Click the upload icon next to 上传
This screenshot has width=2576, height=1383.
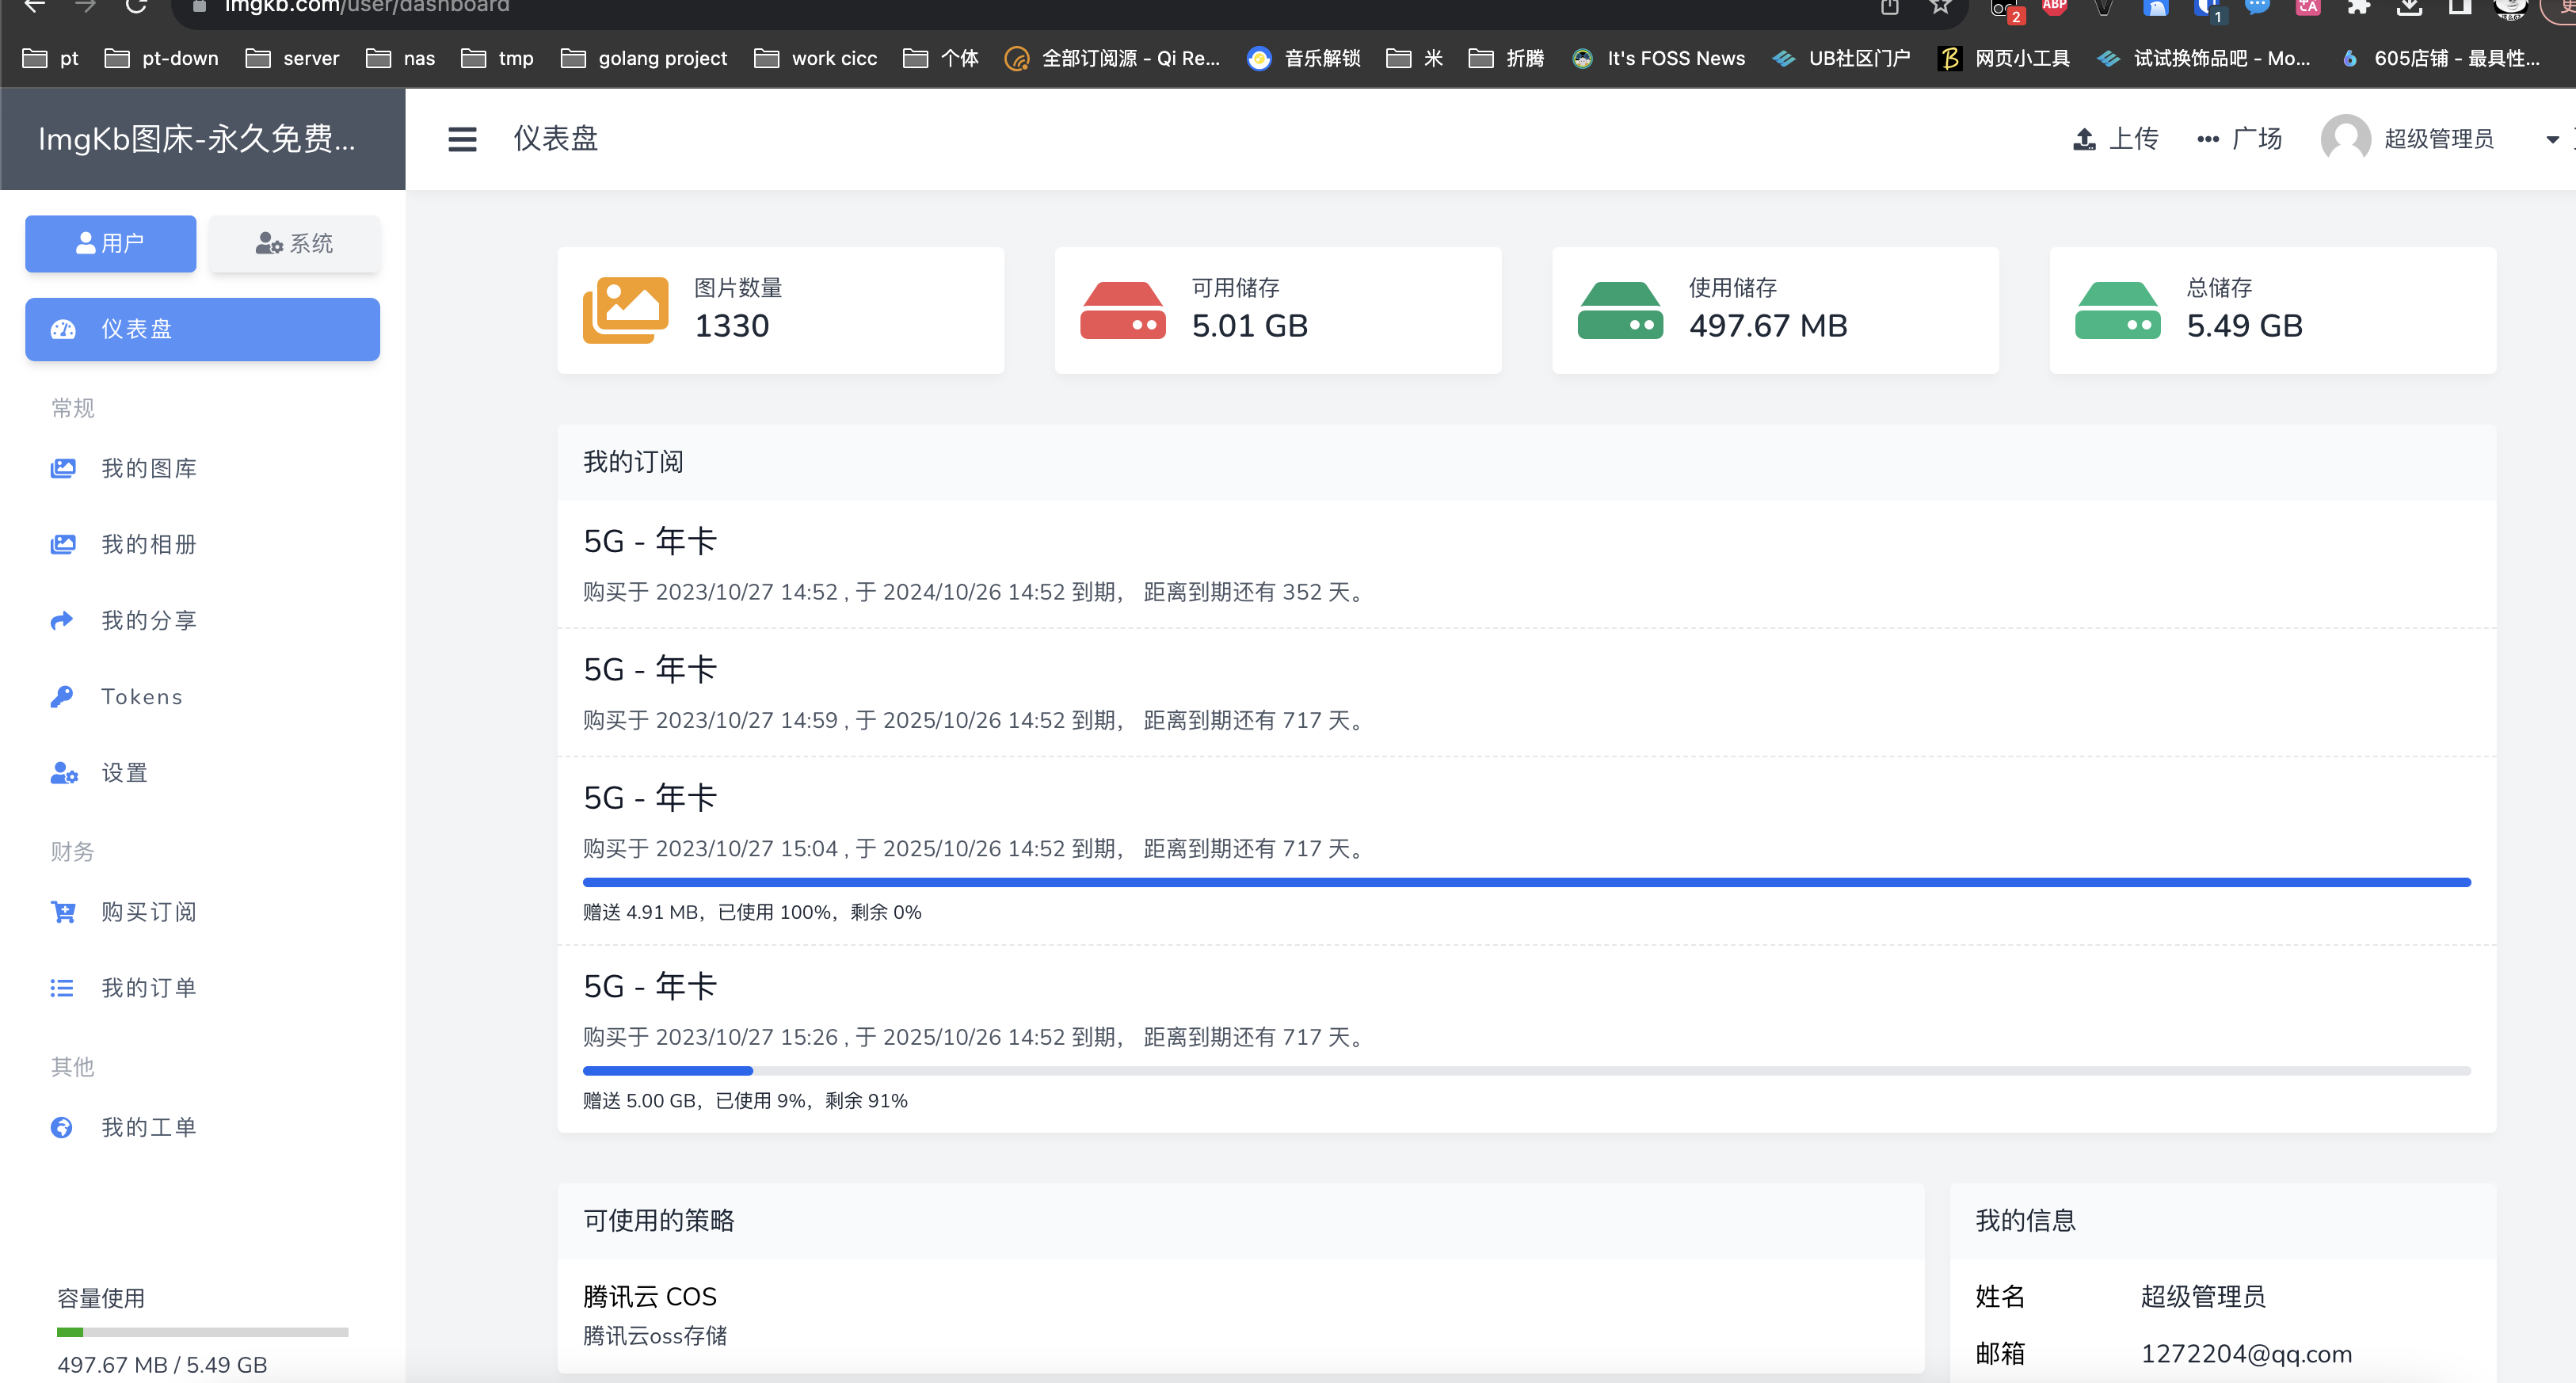point(2084,139)
